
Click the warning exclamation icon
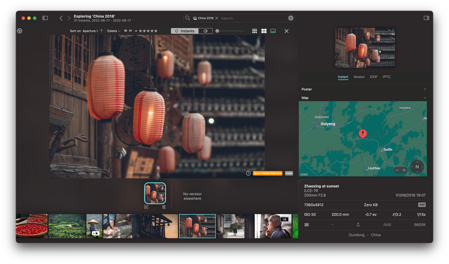(248, 173)
